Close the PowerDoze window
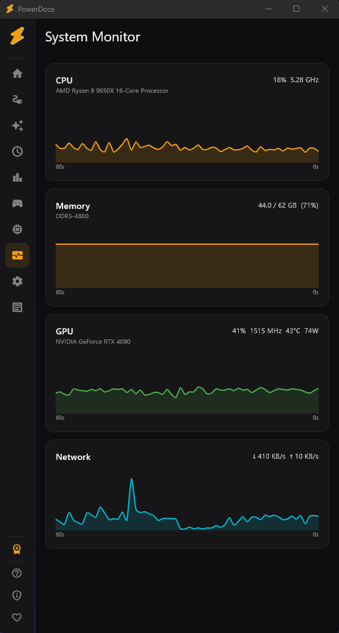 pos(324,9)
